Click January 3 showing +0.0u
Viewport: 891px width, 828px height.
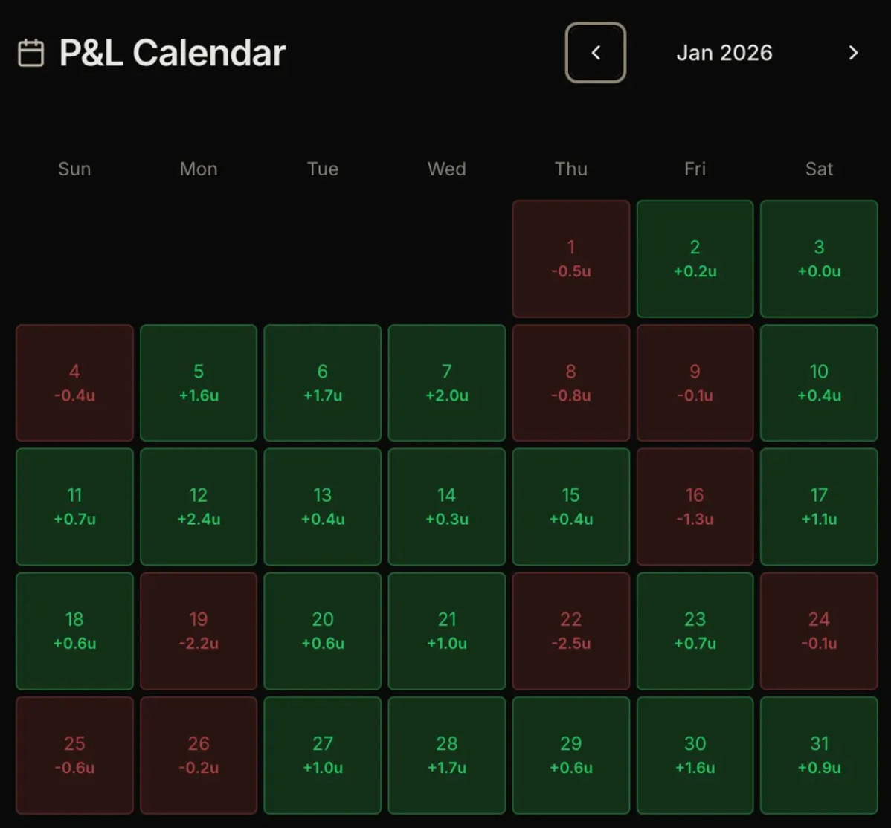click(x=818, y=258)
